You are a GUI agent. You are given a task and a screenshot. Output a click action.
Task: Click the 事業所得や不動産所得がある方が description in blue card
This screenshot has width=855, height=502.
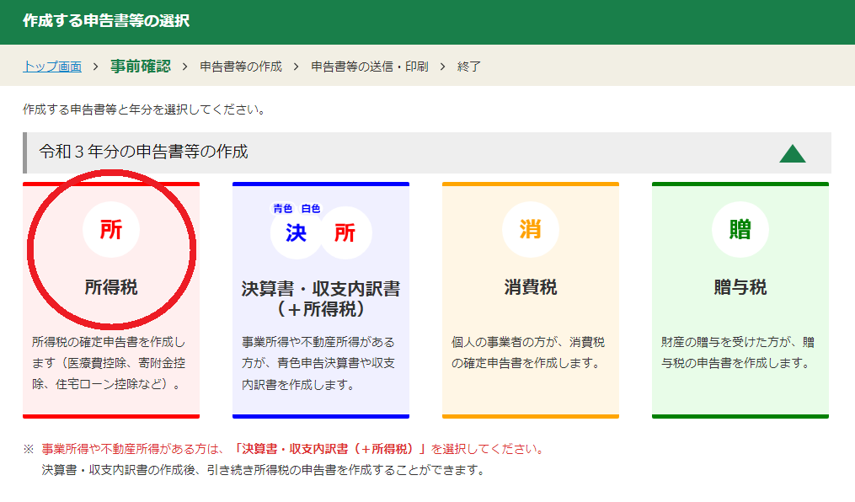[318, 363]
